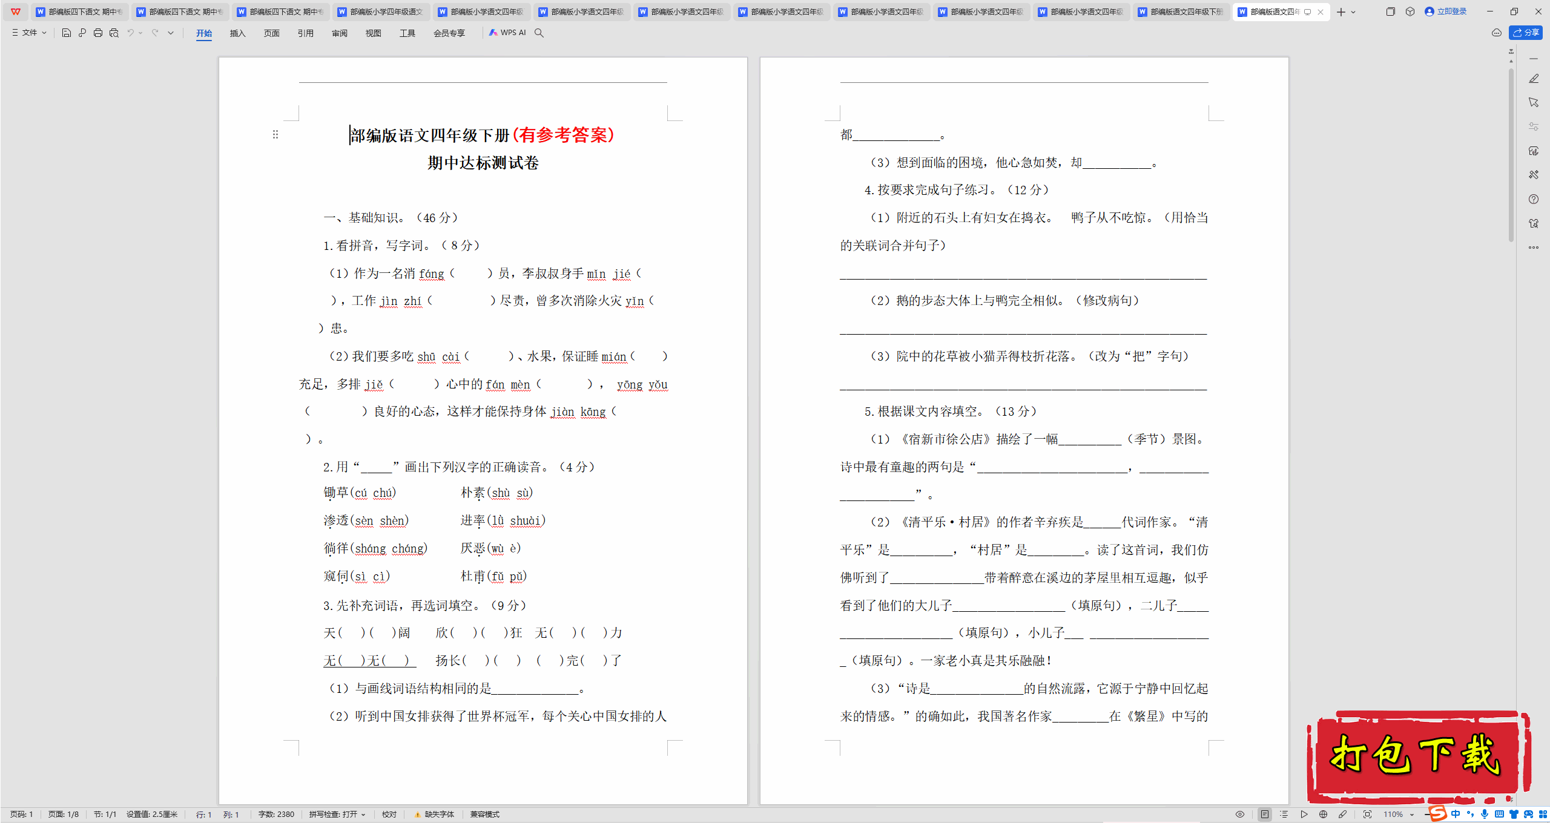This screenshot has width=1550, height=823.
Task: Select the 开始 ribbon tab
Action: click(204, 33)
